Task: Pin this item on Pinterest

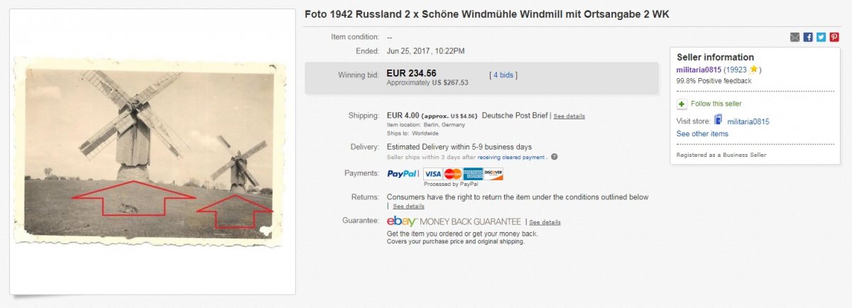Action: (x=834, y=38)
